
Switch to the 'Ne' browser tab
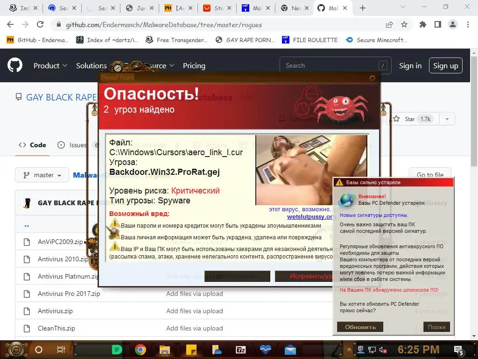(x=295, y=8)
